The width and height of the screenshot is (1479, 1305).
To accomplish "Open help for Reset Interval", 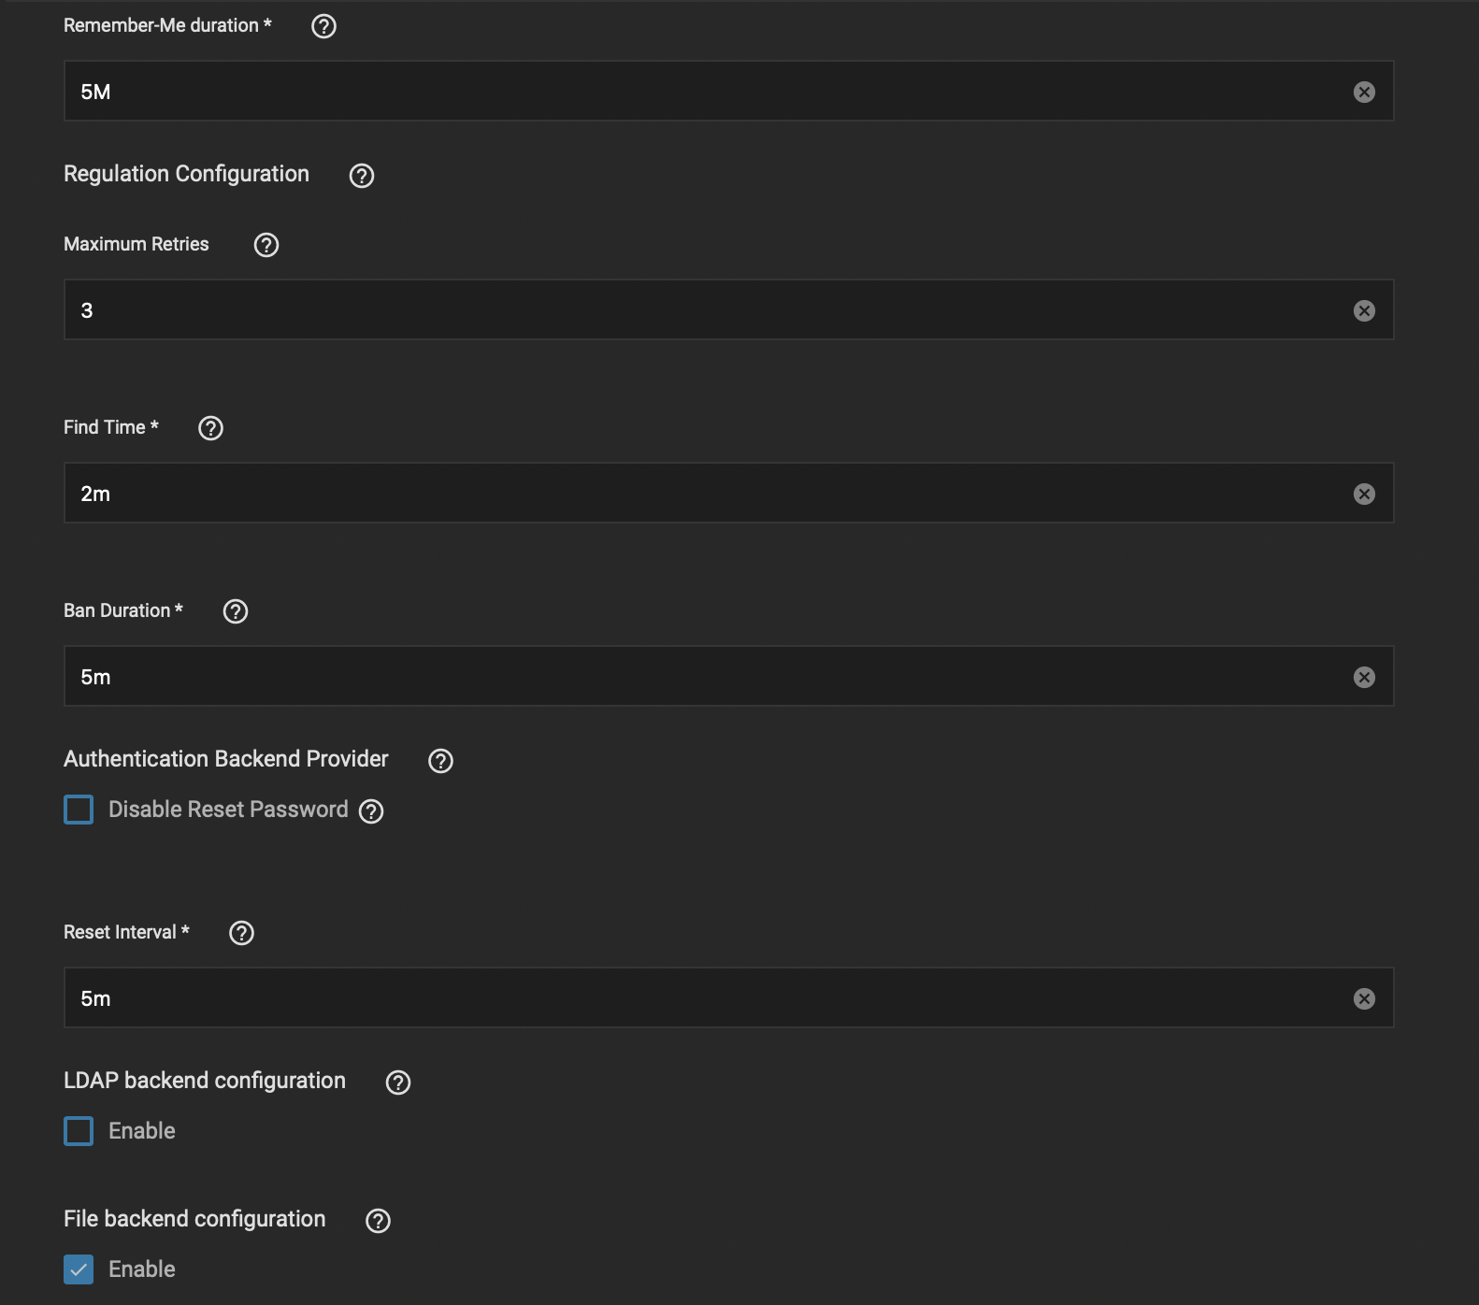I will tap(240, 933).
